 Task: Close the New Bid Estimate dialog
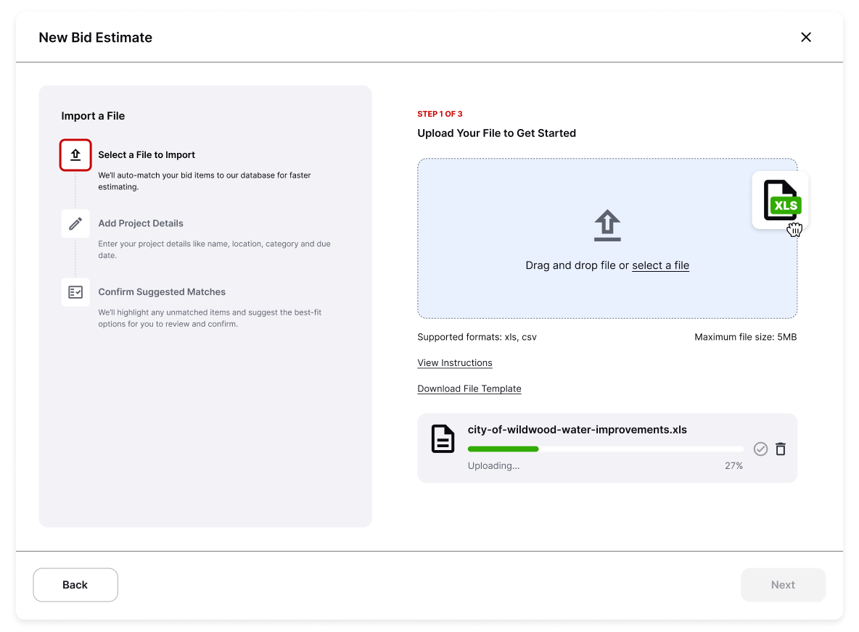point(805,37)
